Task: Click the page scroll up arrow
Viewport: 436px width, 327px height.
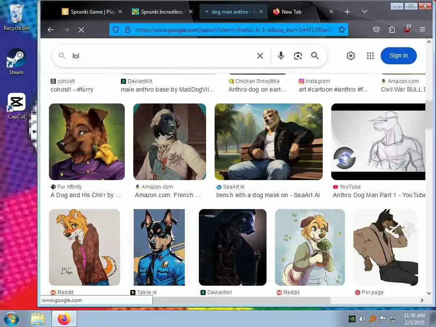Action: [429, 42]
